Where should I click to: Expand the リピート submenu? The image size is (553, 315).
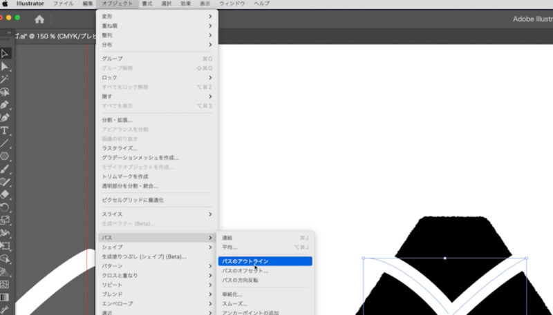click(157, 285)
